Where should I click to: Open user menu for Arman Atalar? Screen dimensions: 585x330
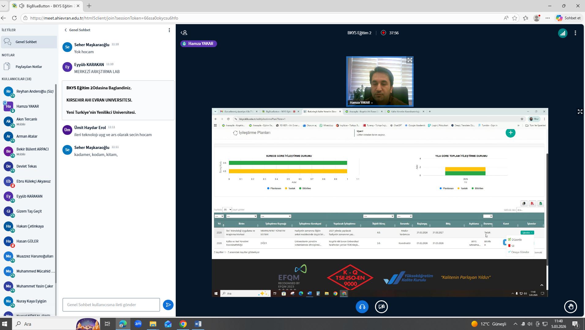[x=29, y=136]
